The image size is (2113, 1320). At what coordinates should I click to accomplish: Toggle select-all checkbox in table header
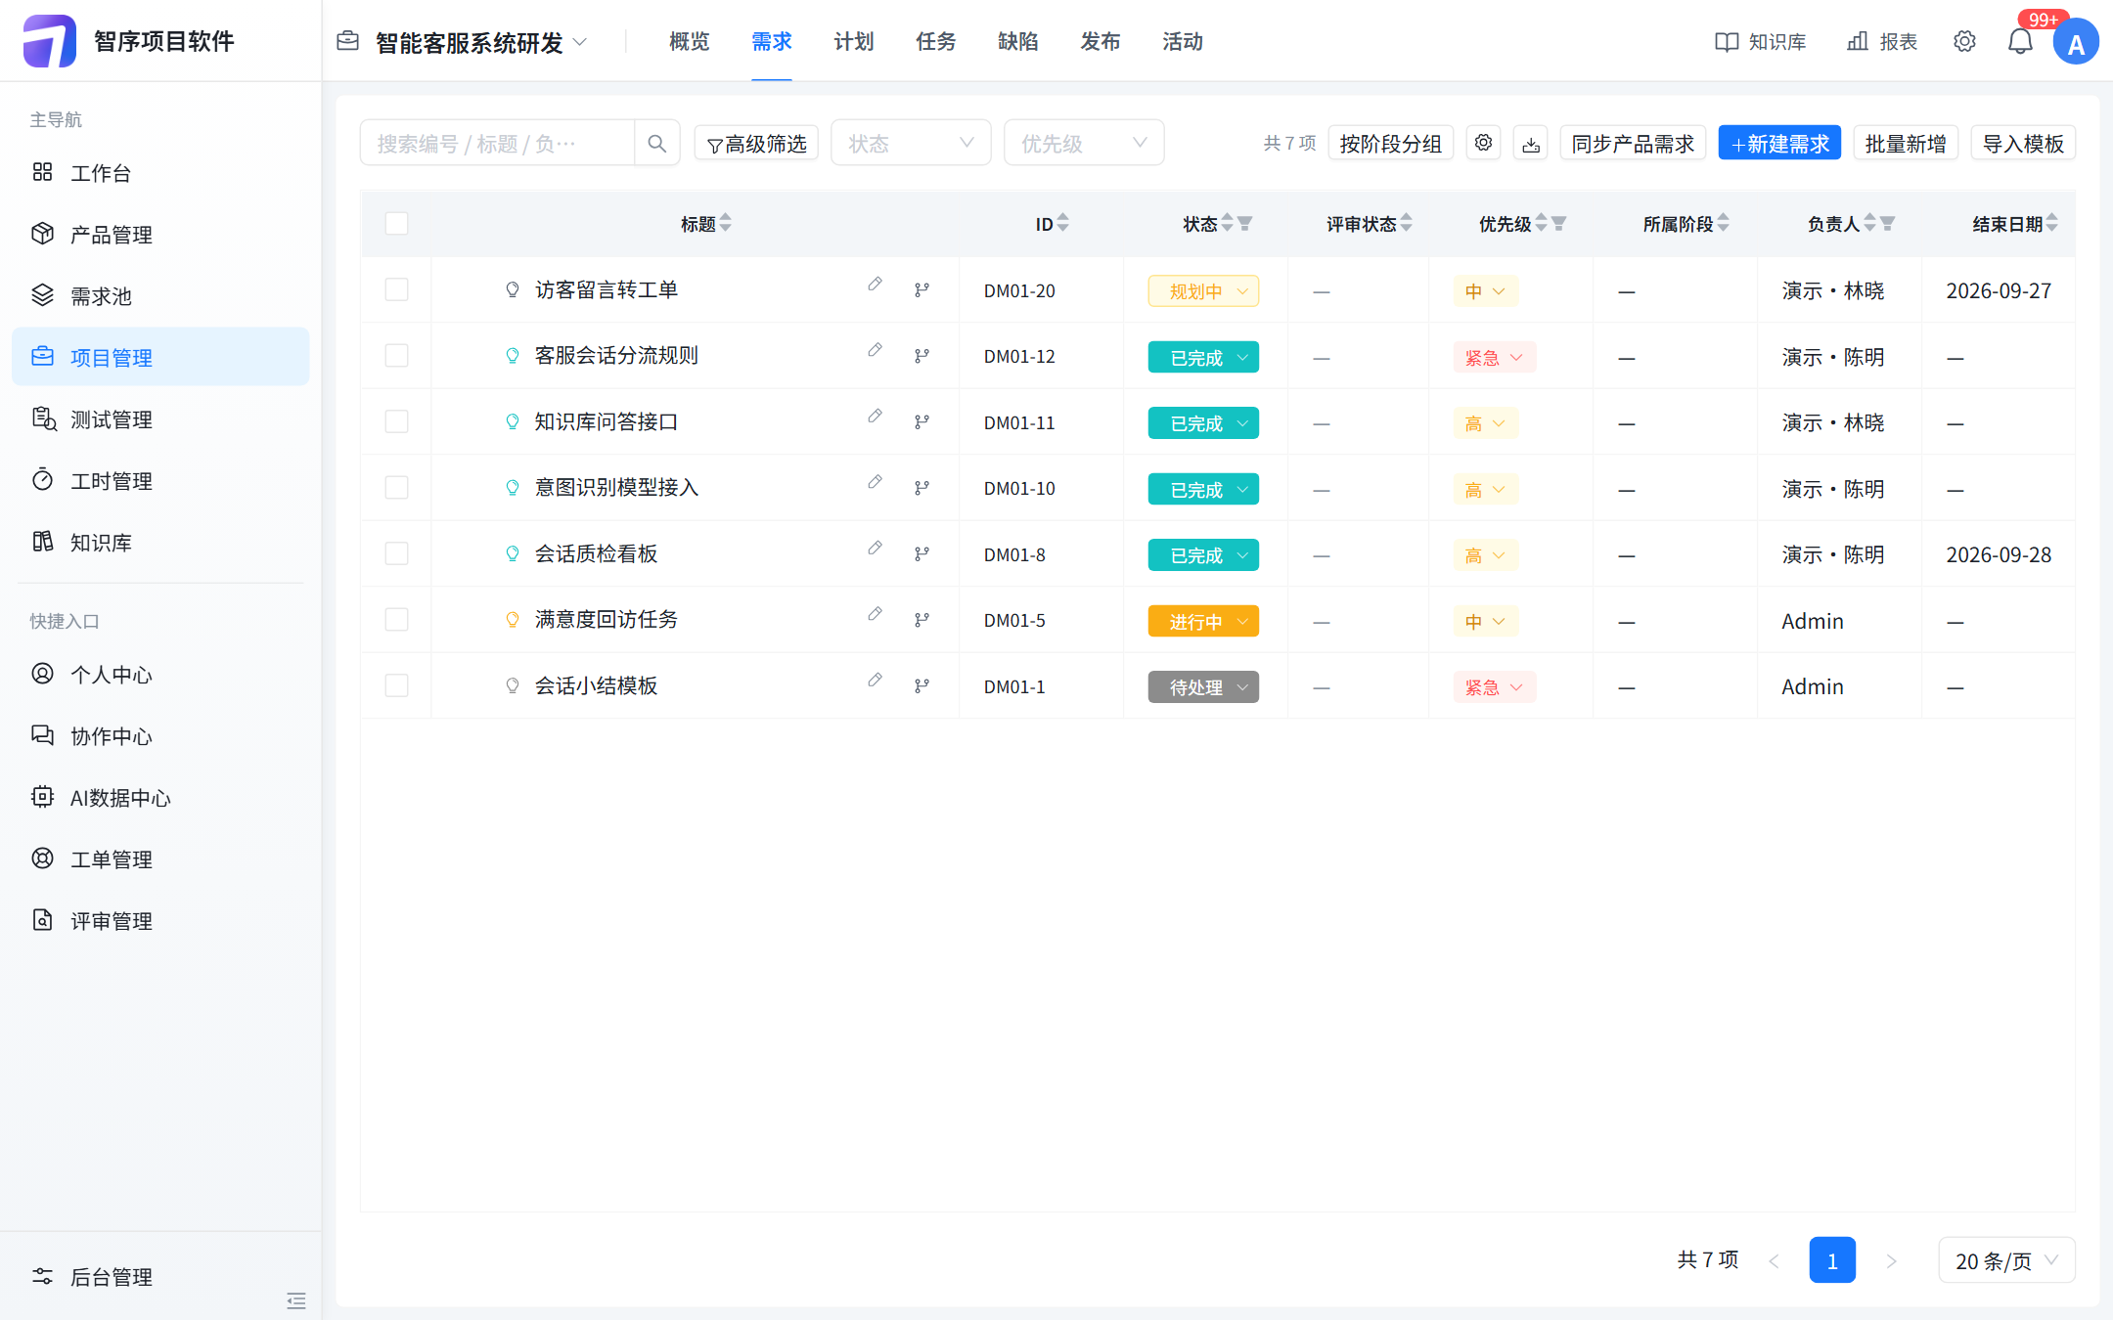coord(396,224)
